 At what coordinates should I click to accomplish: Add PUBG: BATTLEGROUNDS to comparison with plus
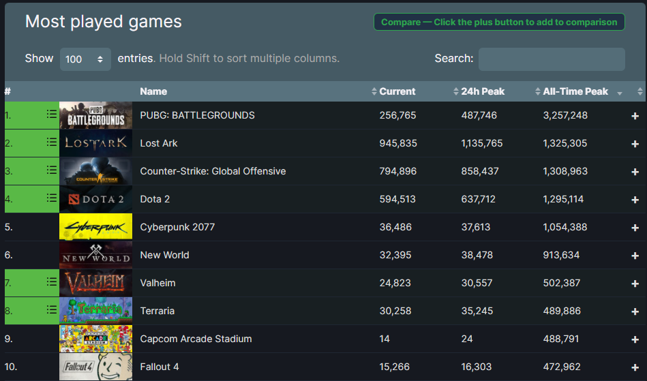[x=635, y=117]
